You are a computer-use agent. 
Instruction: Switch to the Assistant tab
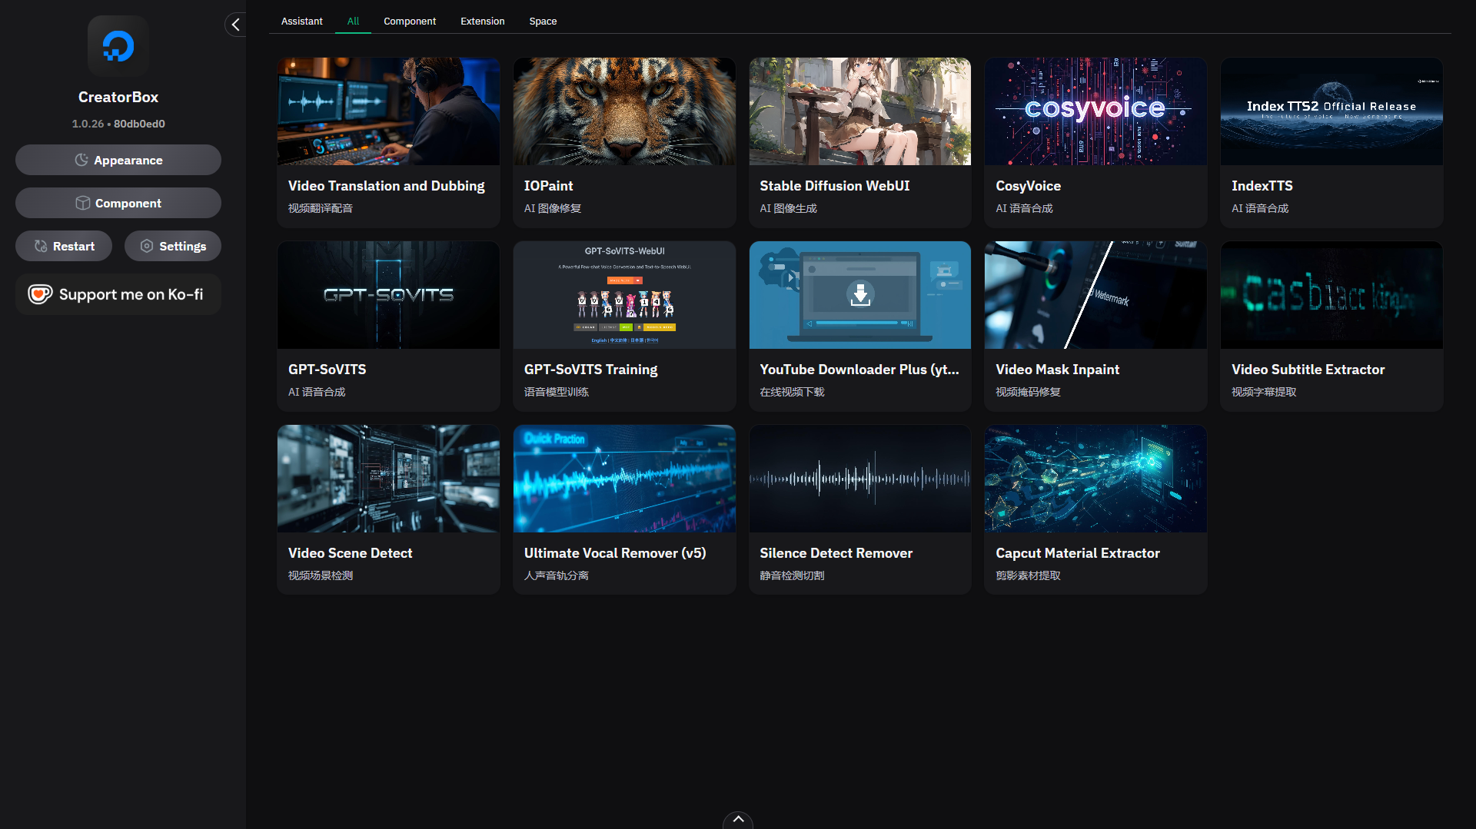tap(301, 21)
